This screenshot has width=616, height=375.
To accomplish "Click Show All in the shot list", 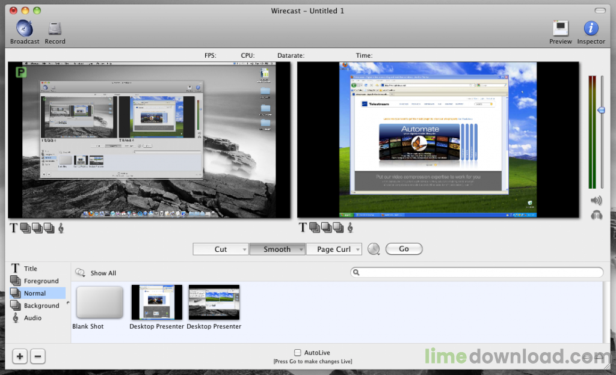I will (x=101, y=272).
